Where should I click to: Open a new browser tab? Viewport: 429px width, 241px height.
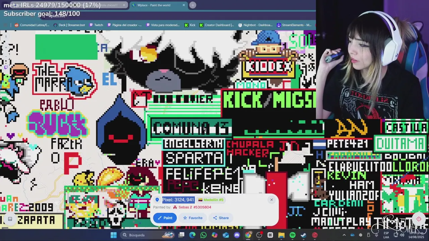[x=193, y=5]
